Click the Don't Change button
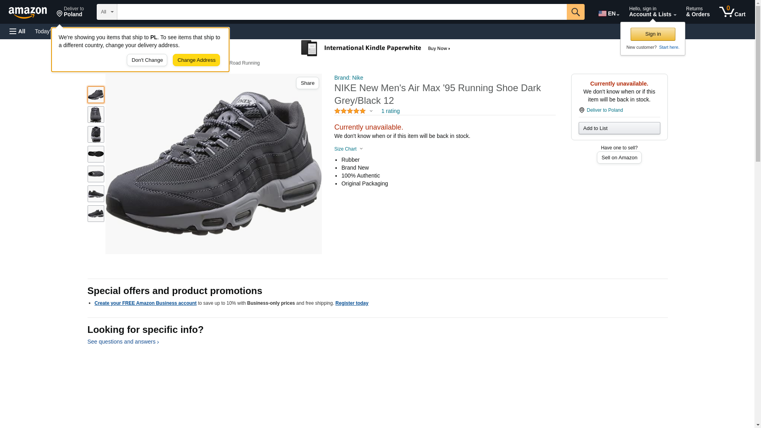The image size is (761, 428). click(147, 60)
